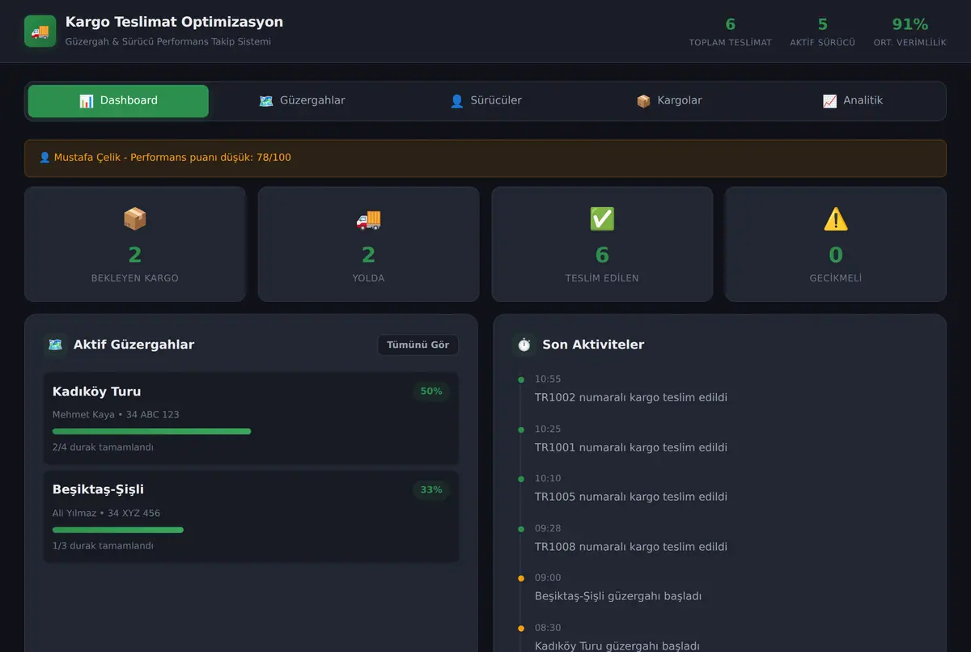Click the Gecikmeli count 0
The image size is (971, 652).
pyautogui.click(x=836, y=256)
